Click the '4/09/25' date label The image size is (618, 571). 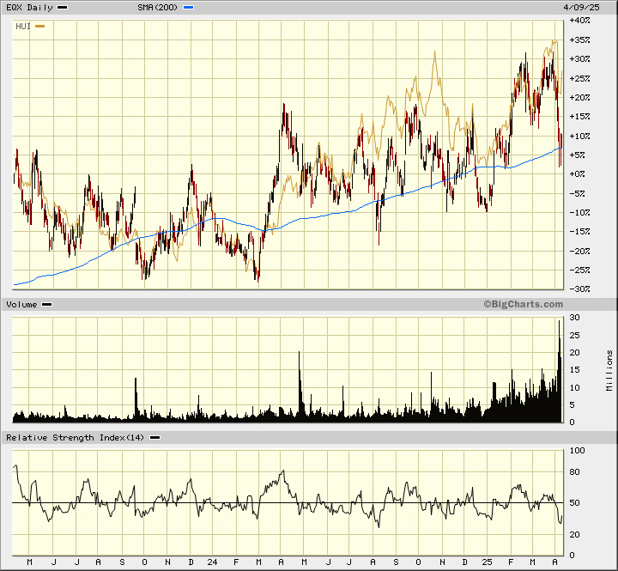[581, 8]
